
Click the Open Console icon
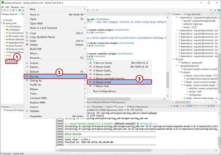coord(203,106)
